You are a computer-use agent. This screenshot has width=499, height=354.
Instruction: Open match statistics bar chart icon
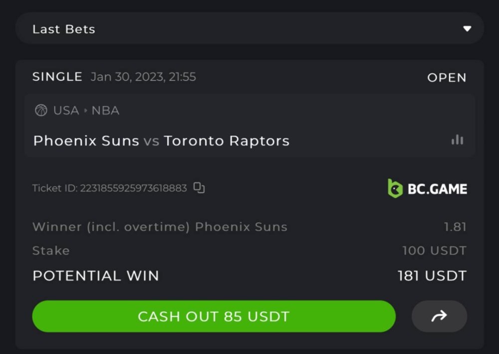(x=457, y=140)
